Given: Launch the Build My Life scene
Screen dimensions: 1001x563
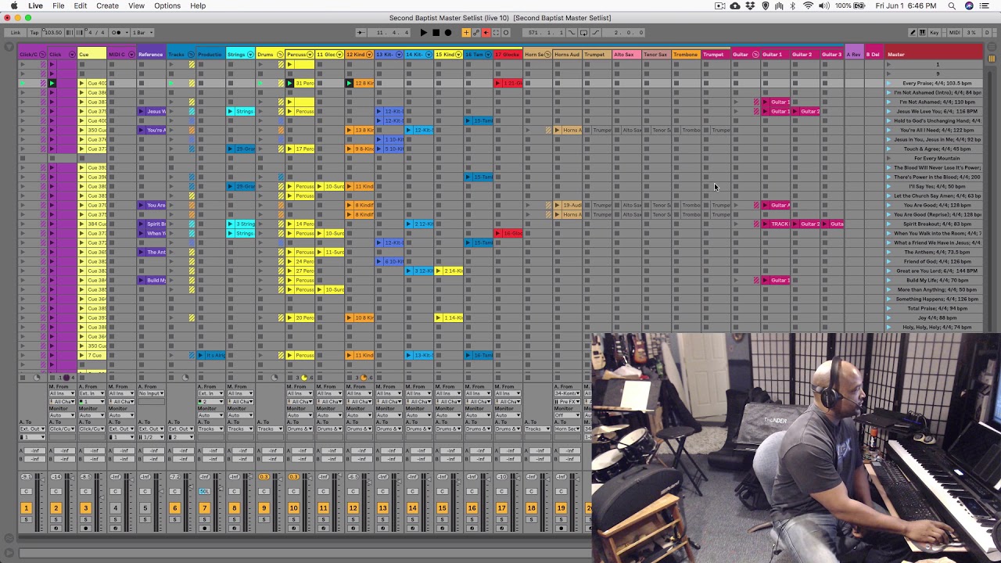Looking at the screenshot, I should pyautogui.click(x=889, y=280).
